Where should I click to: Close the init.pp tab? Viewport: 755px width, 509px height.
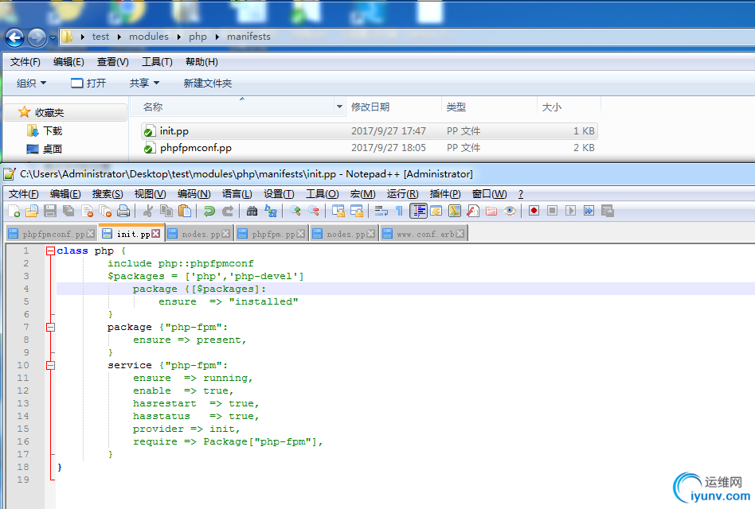point(156,234)
